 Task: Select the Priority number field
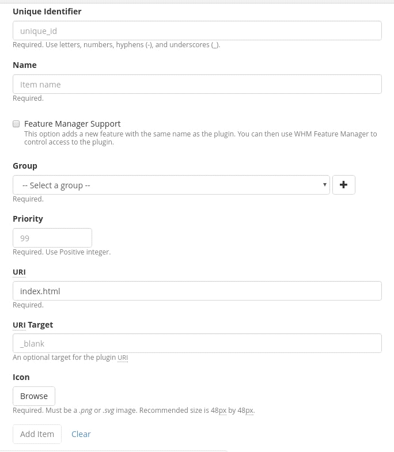(52, 238)
